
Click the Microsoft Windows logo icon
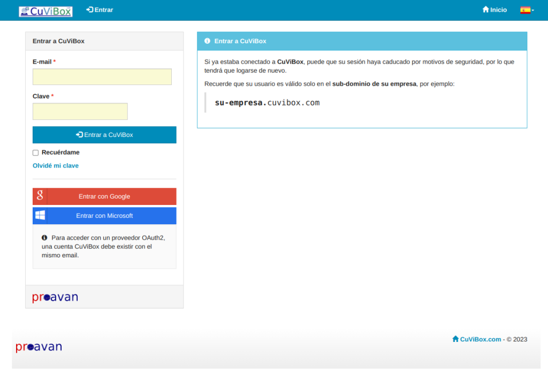coord(40,216)
